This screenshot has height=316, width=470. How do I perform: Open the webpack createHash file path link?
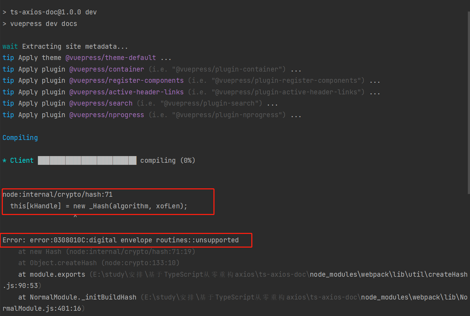[388, 275]
